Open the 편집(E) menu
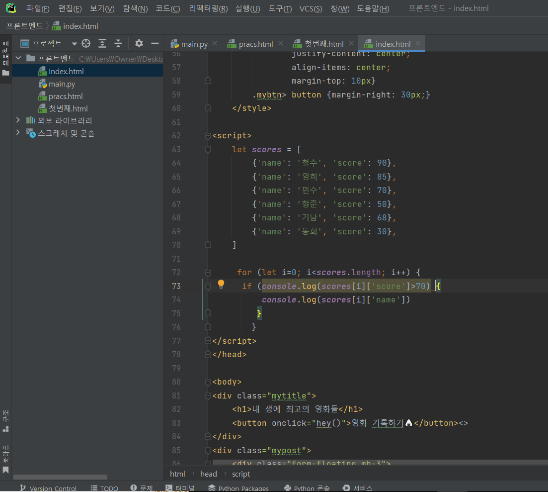 (x=70, y=8)
